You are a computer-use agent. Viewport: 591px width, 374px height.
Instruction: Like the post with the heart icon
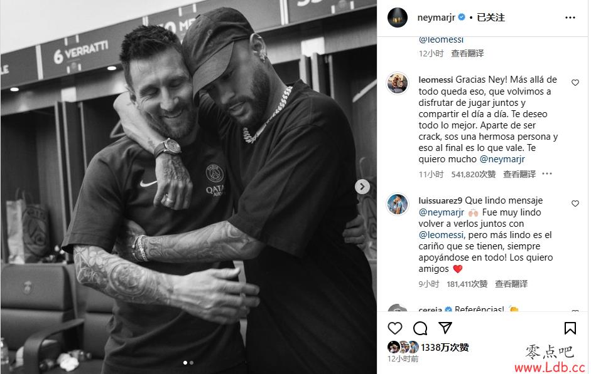point(394,328)
